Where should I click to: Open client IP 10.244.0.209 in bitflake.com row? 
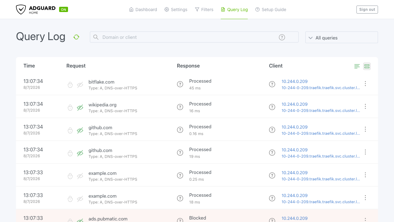pos(295,81)
